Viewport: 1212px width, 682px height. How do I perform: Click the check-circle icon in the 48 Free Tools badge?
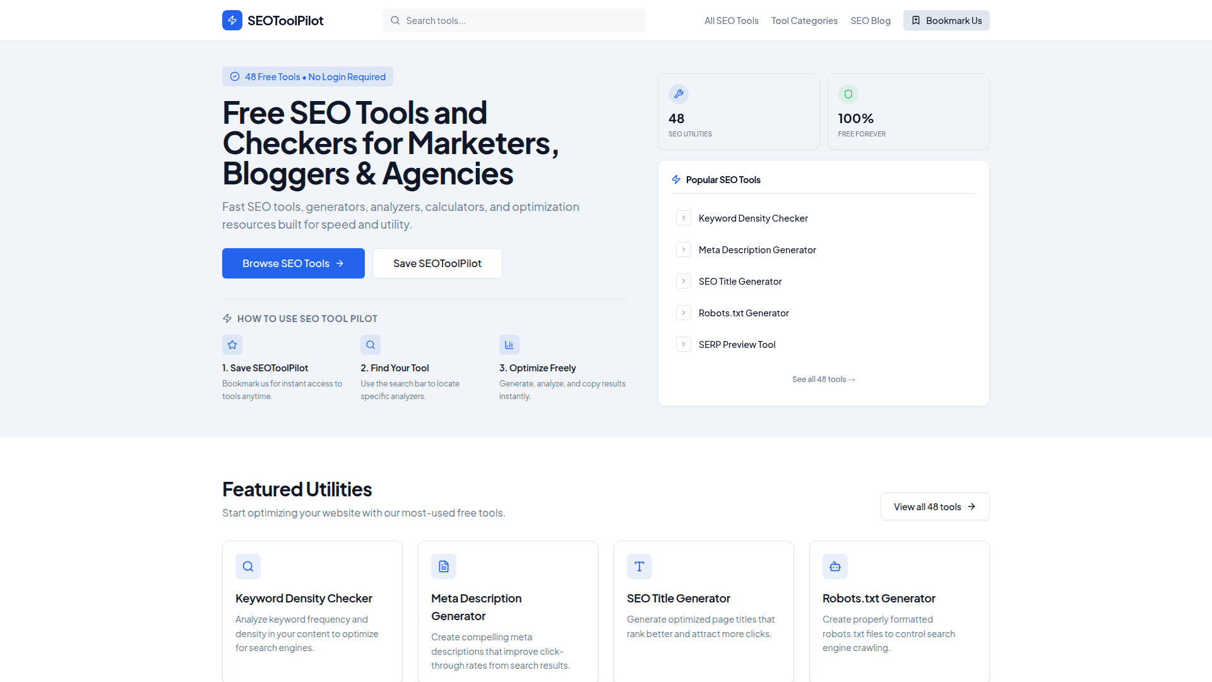tap(235, 76)
